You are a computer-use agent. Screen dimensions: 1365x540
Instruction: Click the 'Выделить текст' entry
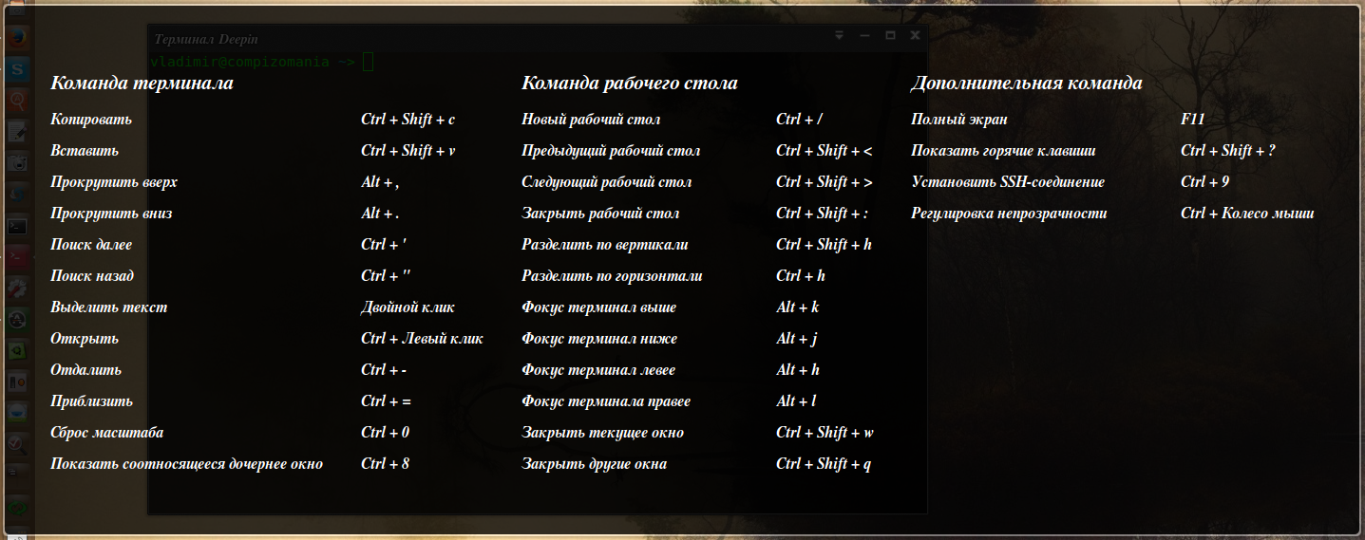tap(109, 307)
